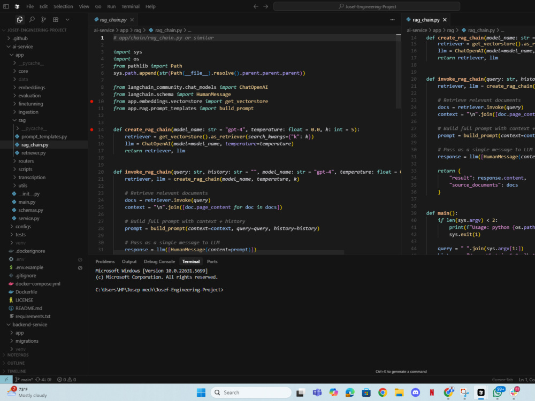This screenshot has height=401, width=535.
Task: Show additional views dropdown chevron
Action: point(67,20)
